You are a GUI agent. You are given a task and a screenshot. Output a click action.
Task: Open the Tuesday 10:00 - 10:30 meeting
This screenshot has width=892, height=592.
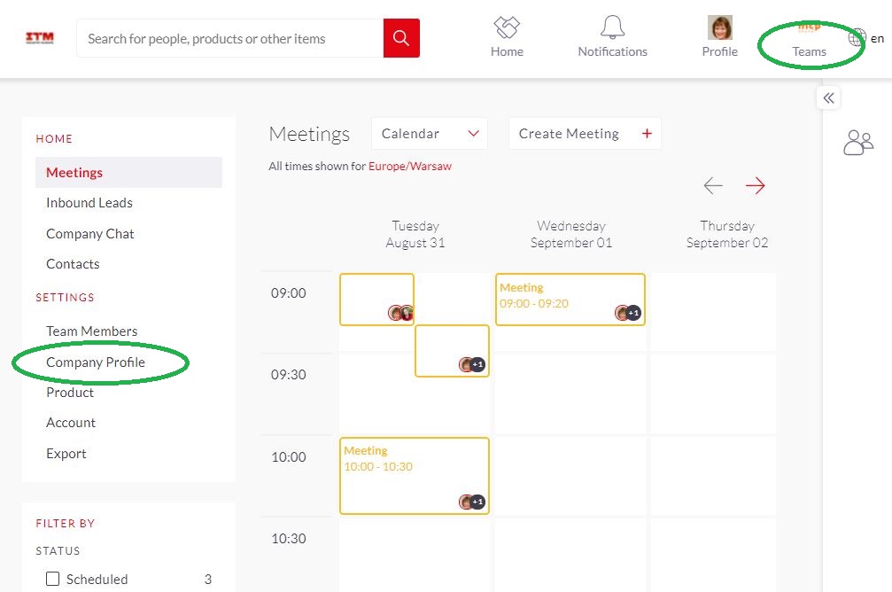(414, 475)
